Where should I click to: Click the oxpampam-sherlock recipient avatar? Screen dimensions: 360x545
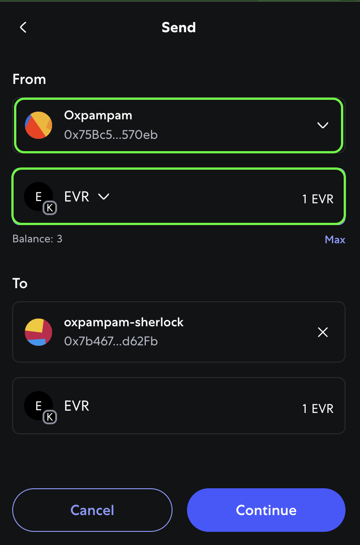point(38,332)
